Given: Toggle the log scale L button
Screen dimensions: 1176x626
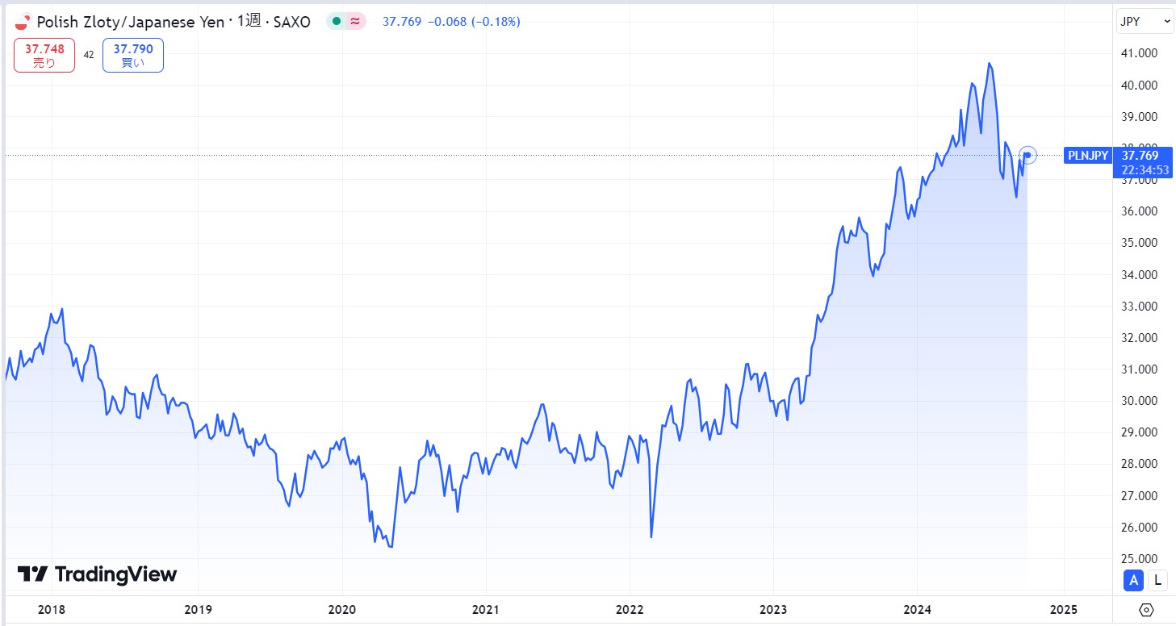Looking at the screenshot, I should [x=1158, y=579].
